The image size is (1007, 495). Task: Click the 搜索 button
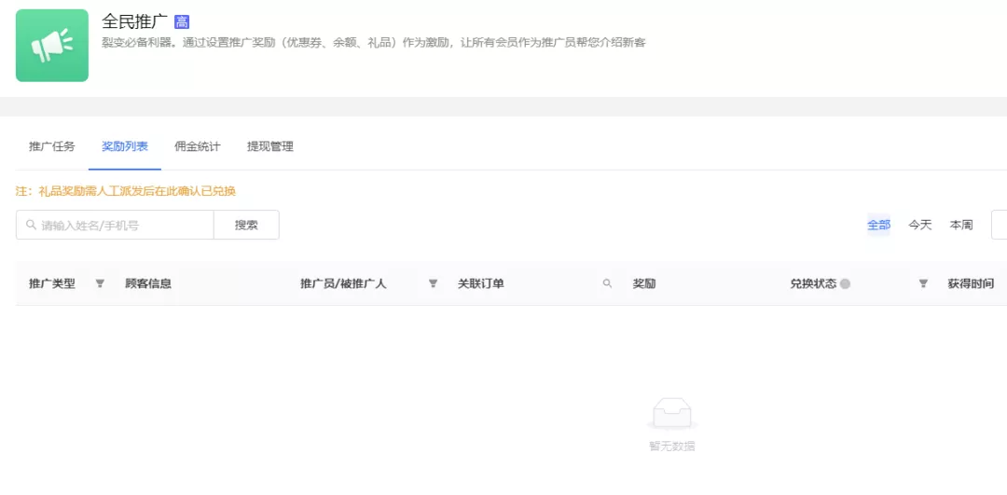pos(246,226)
